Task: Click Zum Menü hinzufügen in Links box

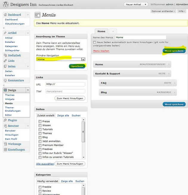Action: tap(70, 98)
